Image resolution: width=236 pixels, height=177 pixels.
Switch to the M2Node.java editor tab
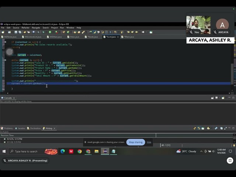pyautogui.click(x=9, y=37)
